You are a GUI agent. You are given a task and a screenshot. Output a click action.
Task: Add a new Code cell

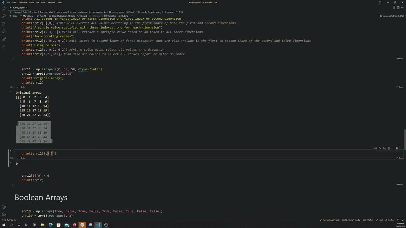point(13,16)
